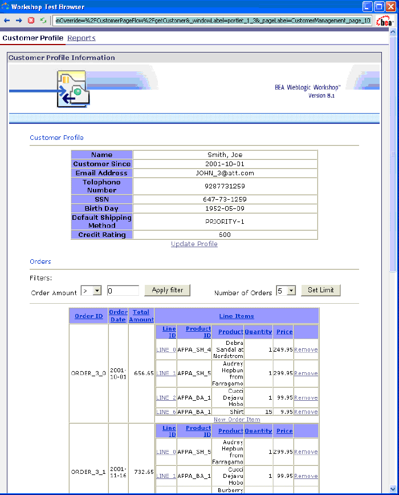This screenshot has width=399, height=495.
Task: Open LINE_6 of ORDER_3_0
Action: tap(166, 412)
